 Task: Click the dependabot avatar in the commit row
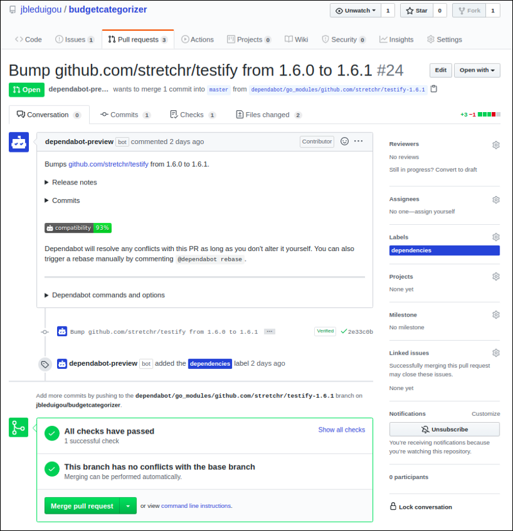pos(62,331)
